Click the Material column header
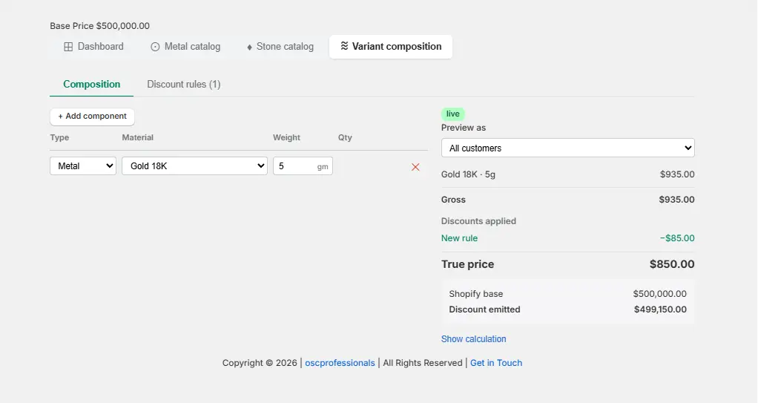Image resolution: width=758 pixels, height=403 pixels. click(x=138, y=137)
